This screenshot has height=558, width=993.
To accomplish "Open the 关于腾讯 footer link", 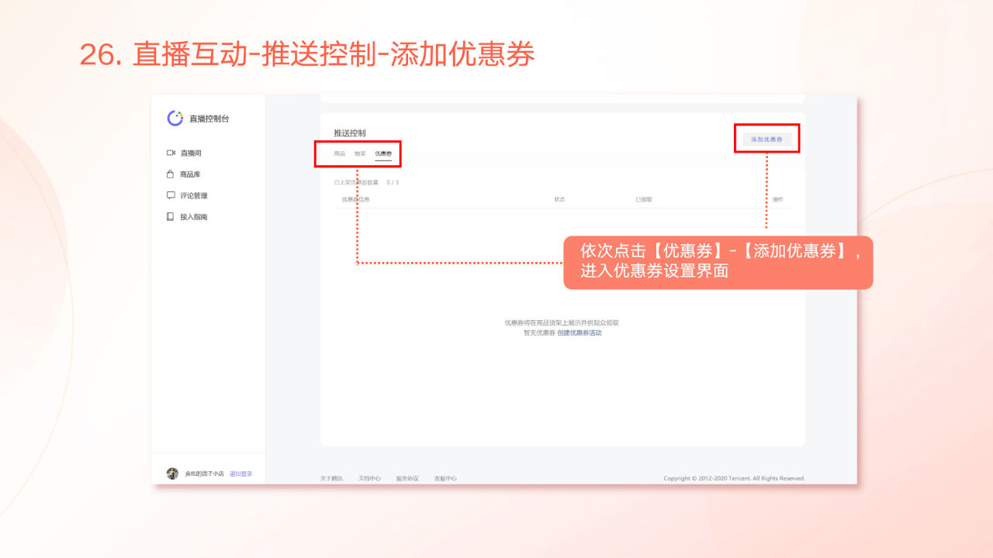I will coord(331,478).
